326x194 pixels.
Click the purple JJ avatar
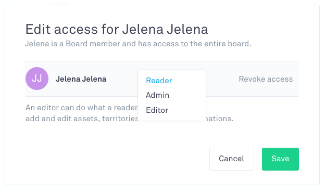(37, 79)
